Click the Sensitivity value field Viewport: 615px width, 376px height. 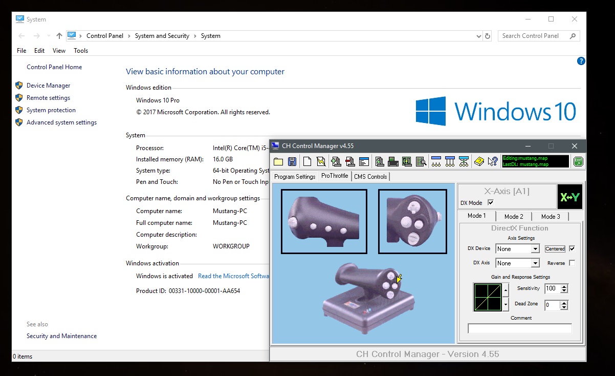(x=553, y=289)
